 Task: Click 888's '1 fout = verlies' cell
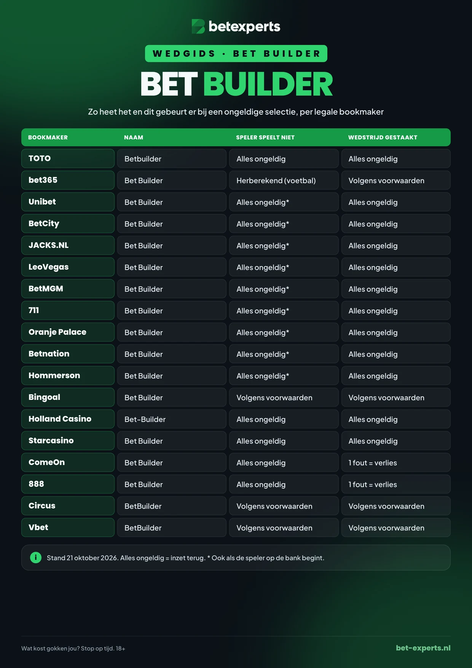coord(396,484)
